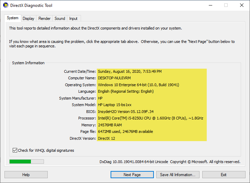
Task: Click the green progress bar
Action: point(27,162)
